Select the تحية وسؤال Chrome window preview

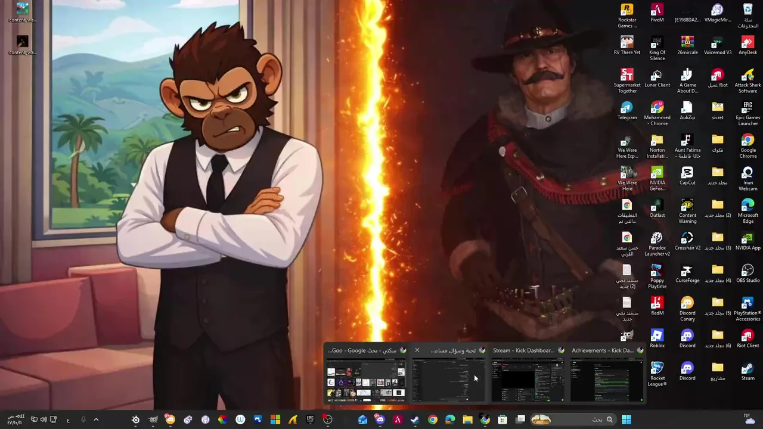[x=448, y=374]
